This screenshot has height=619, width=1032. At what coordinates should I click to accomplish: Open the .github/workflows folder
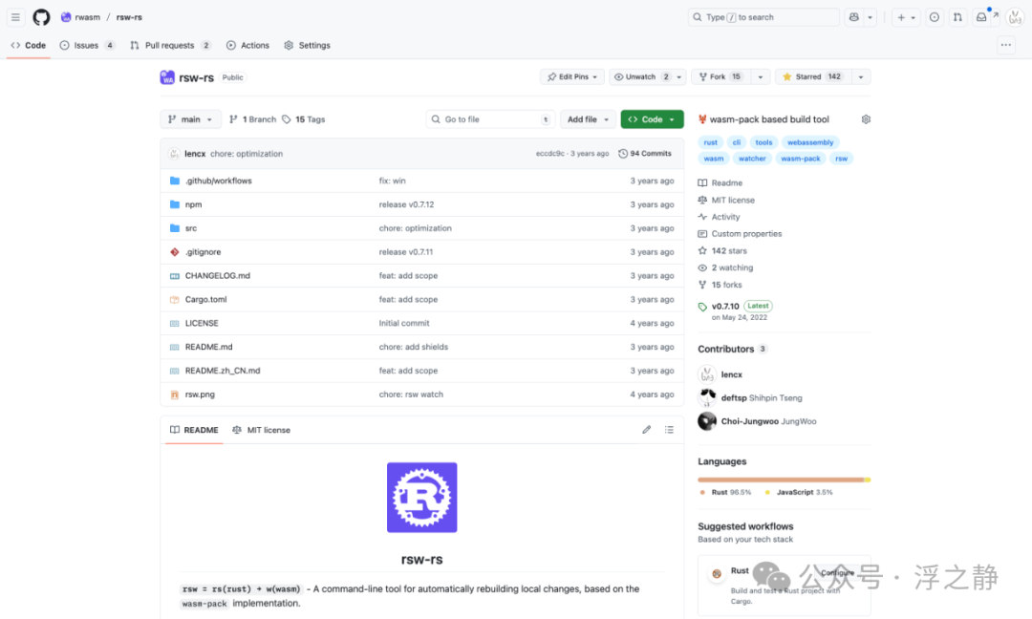click(219, 181)
